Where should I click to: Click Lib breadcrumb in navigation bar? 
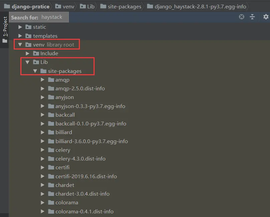[87, 7]
